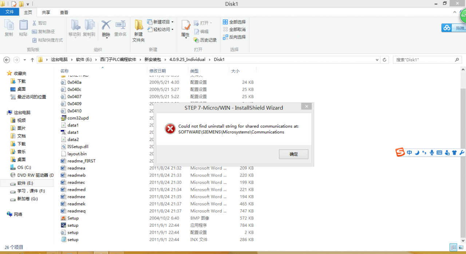Click the 重命名 rename icon
Image resolution: width=466 pixels, height=254 pixels.
121,28
